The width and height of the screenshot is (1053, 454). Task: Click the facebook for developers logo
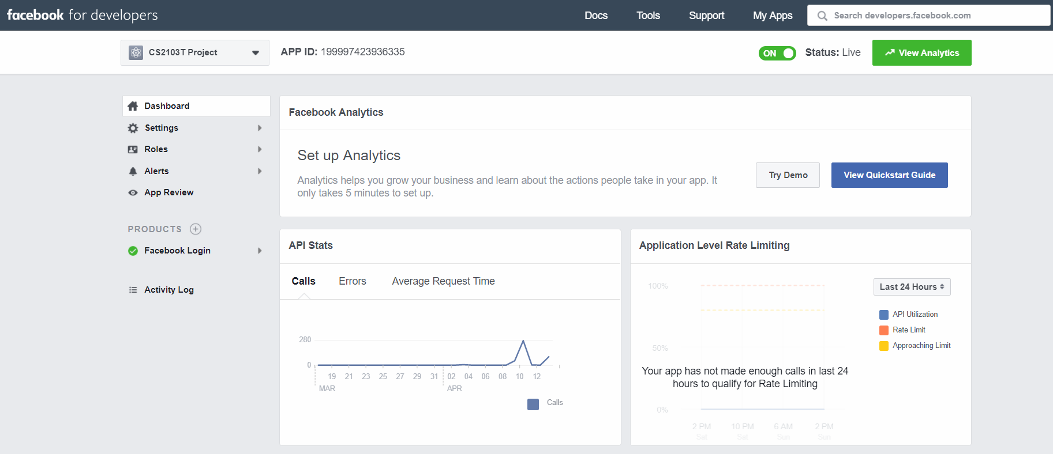point(82,15)
